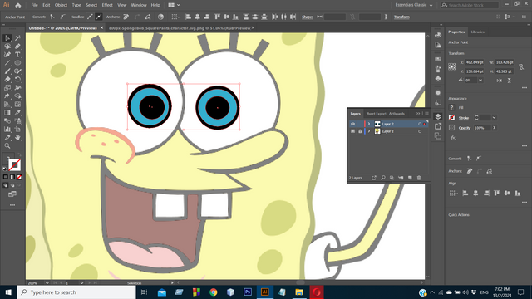The height and width of the screenshot is (299, 532).
Task: Expand Layer 1 contents arrow
Action: click(x=369, y=131)
